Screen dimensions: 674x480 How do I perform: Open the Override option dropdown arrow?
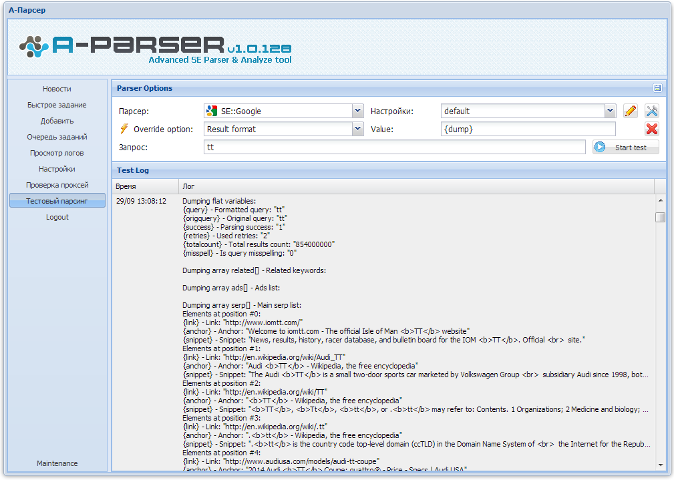click(357, 129)
